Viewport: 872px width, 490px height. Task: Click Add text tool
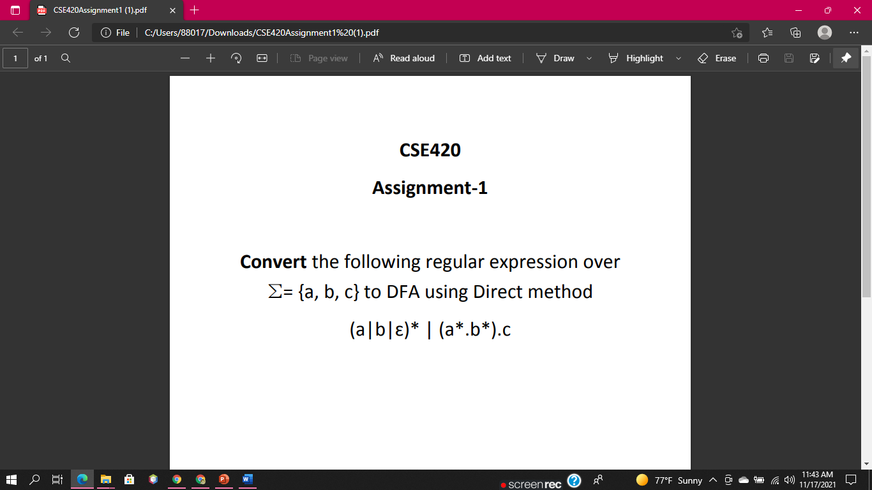point(485,58)
